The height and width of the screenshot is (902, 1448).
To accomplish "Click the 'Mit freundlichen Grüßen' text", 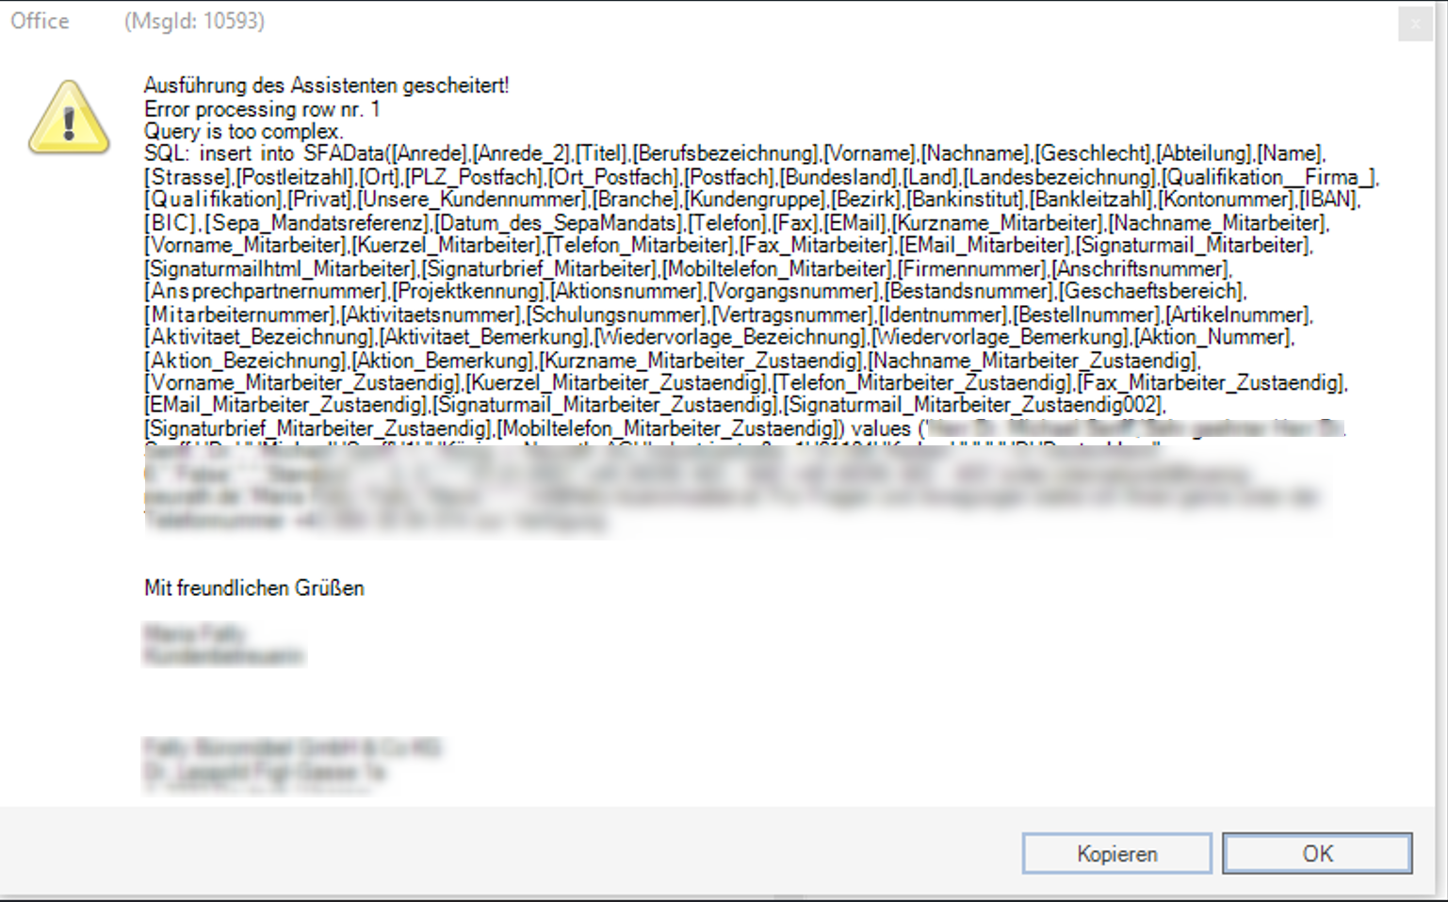I will coord(254,588).
